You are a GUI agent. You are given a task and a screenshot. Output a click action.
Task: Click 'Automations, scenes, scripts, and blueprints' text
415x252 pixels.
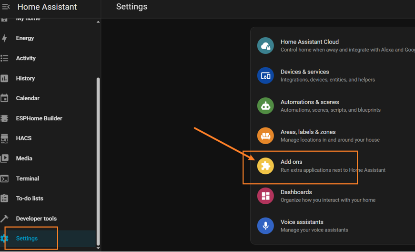pos(331,110)
